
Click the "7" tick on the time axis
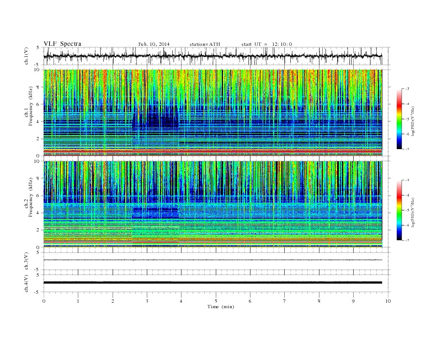tap(285, 301)
